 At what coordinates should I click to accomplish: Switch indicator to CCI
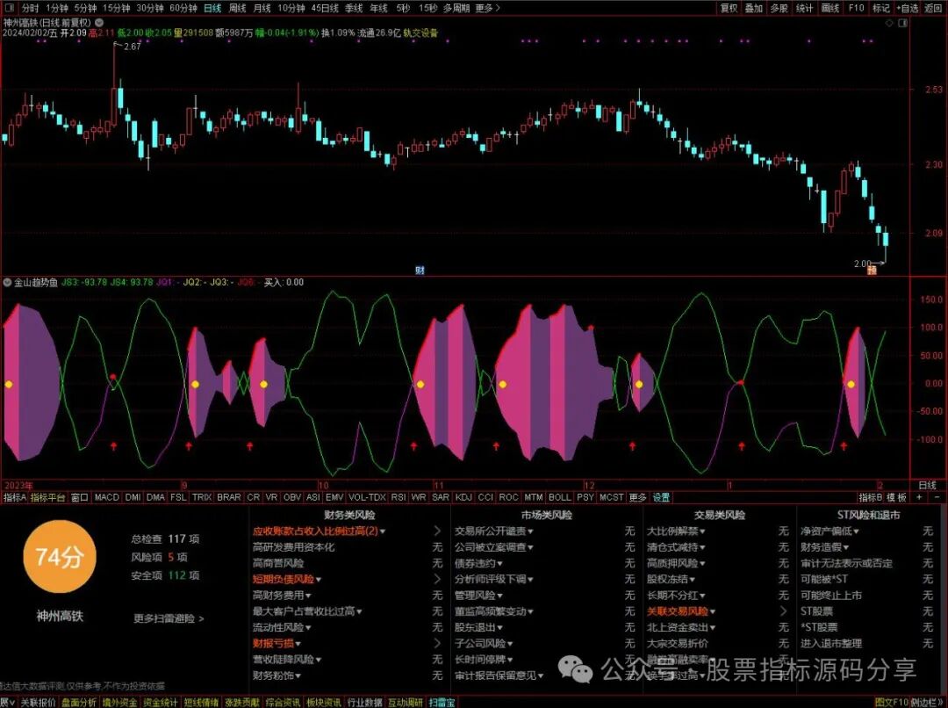(485, 497)
